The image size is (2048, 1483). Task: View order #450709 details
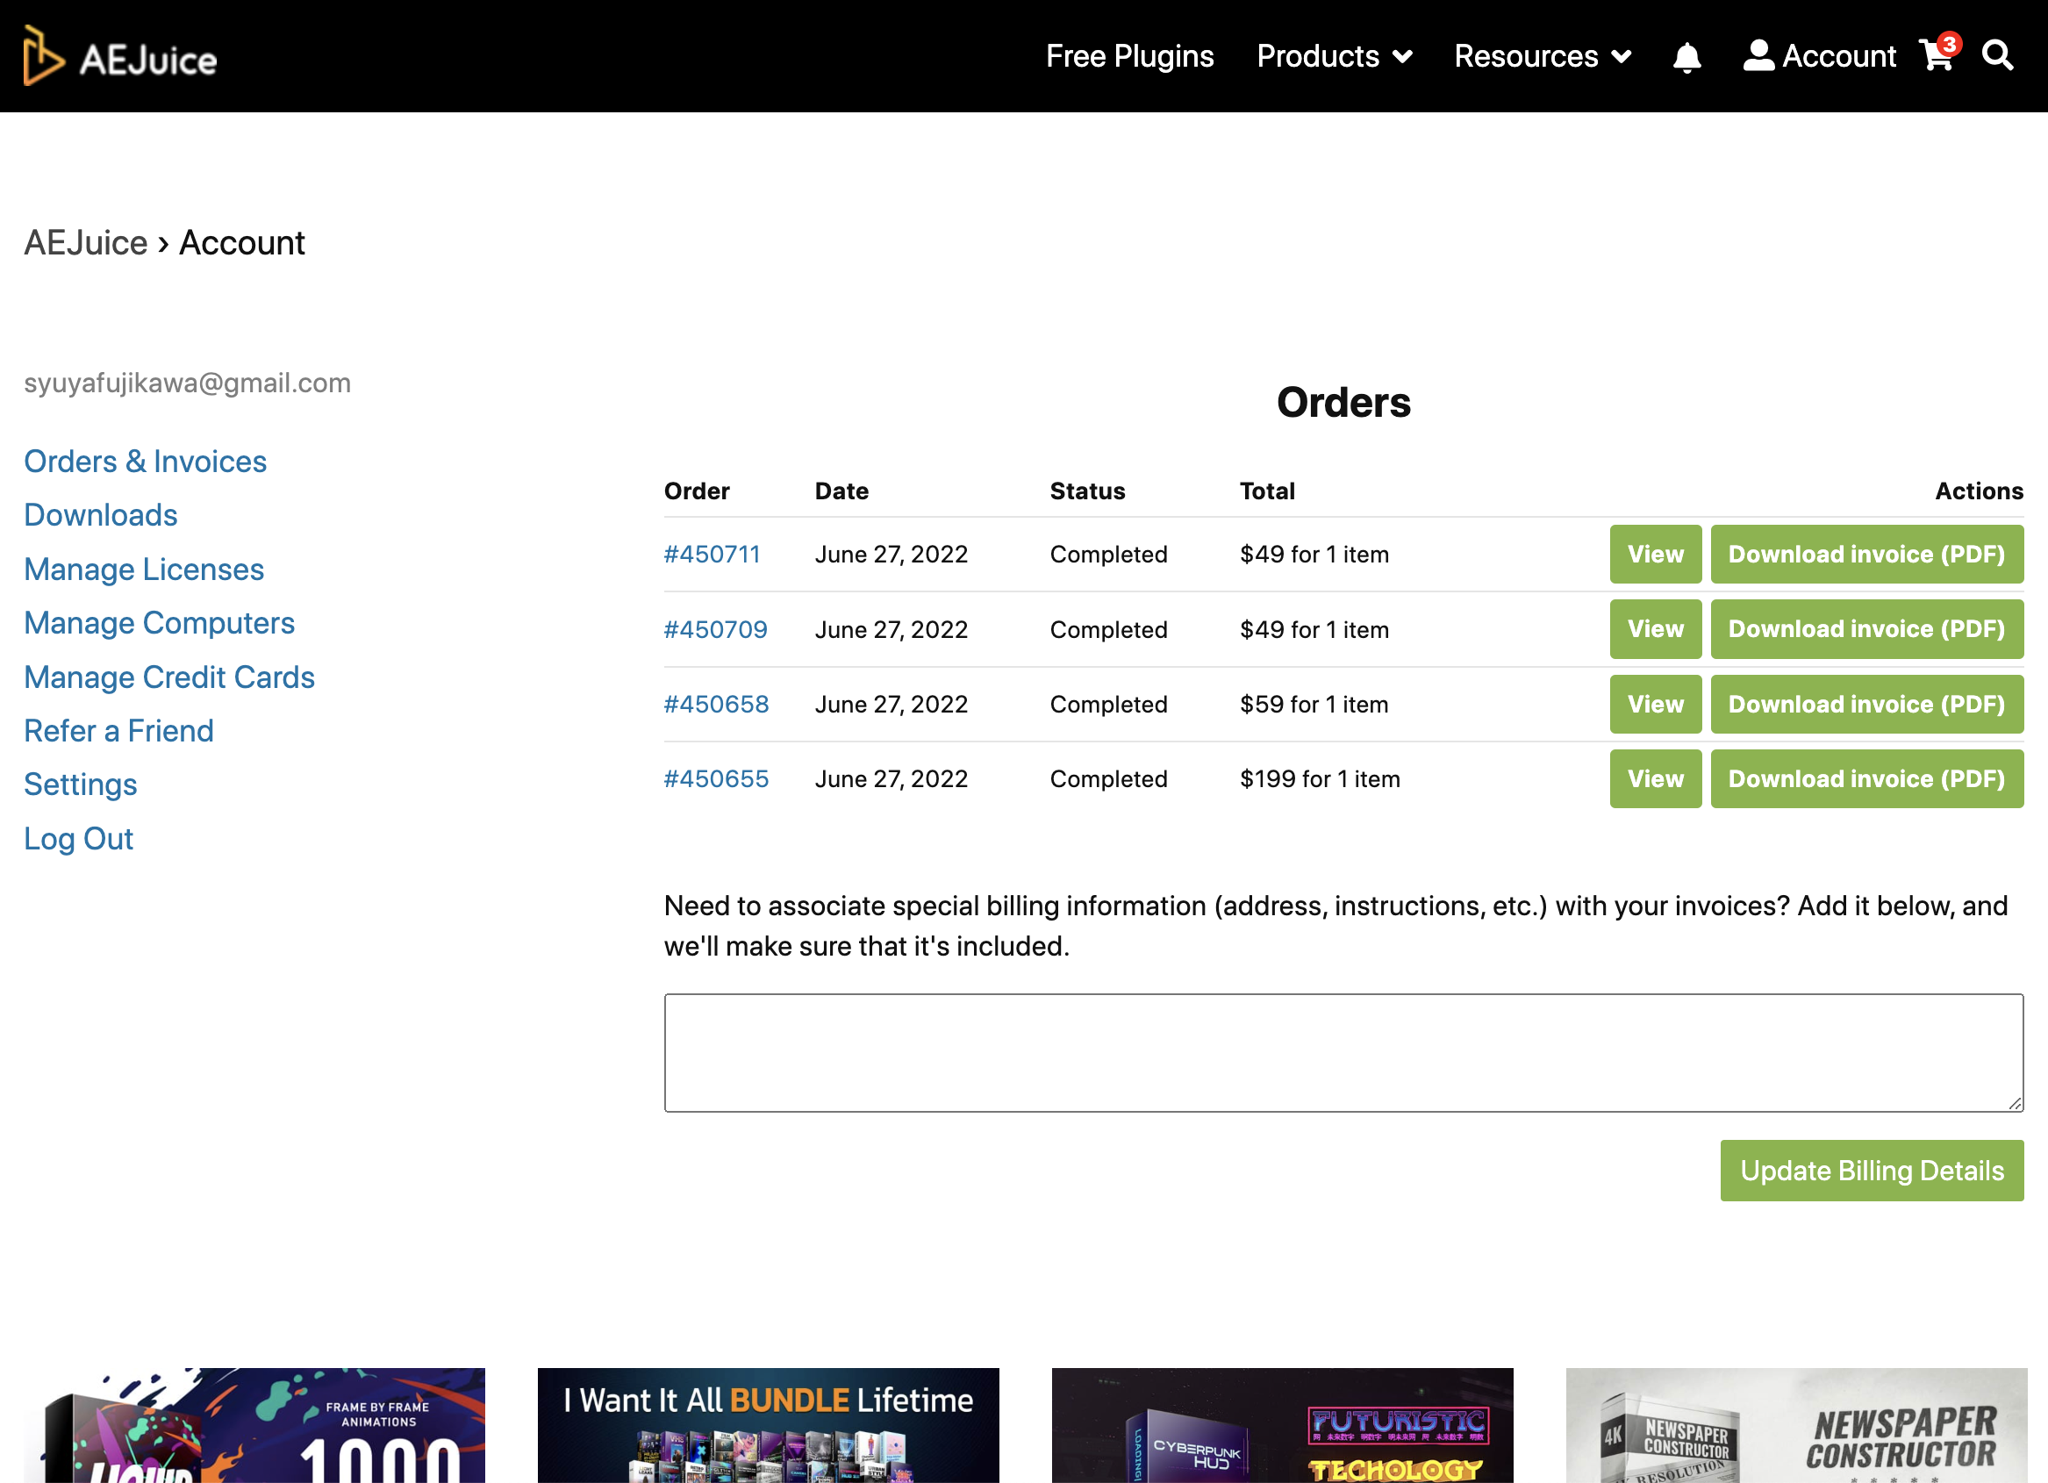[x=1655, y=628]
